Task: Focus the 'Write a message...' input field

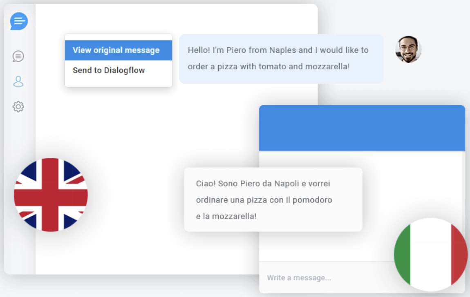Action: (327, 277)
